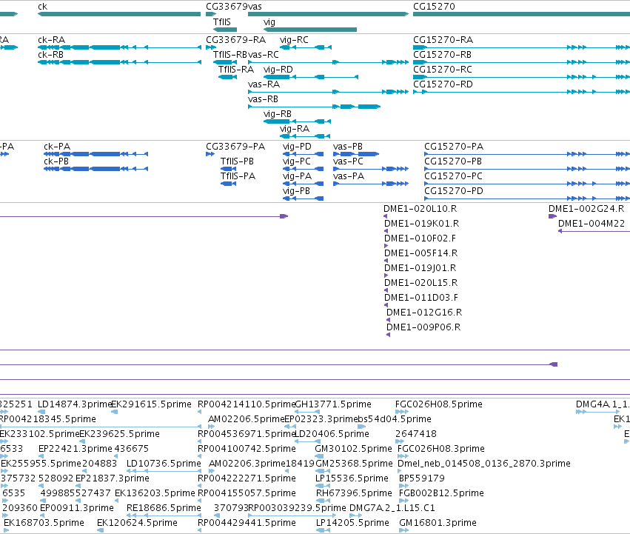Select transcript vig-RC
The width and height of the screenshot is (630, 534).
click(306, 47)
